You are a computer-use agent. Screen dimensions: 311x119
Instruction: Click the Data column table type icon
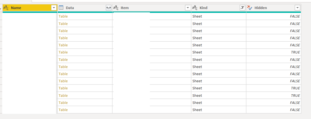pyautogui.click(x=61, y=8)
